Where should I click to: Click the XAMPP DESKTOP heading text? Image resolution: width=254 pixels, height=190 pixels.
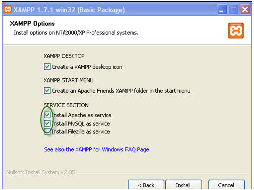point(64,56)
